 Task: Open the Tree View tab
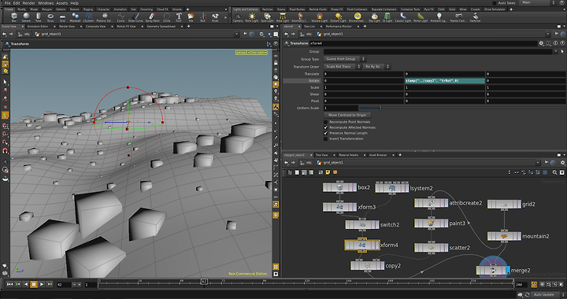(321, 155)
